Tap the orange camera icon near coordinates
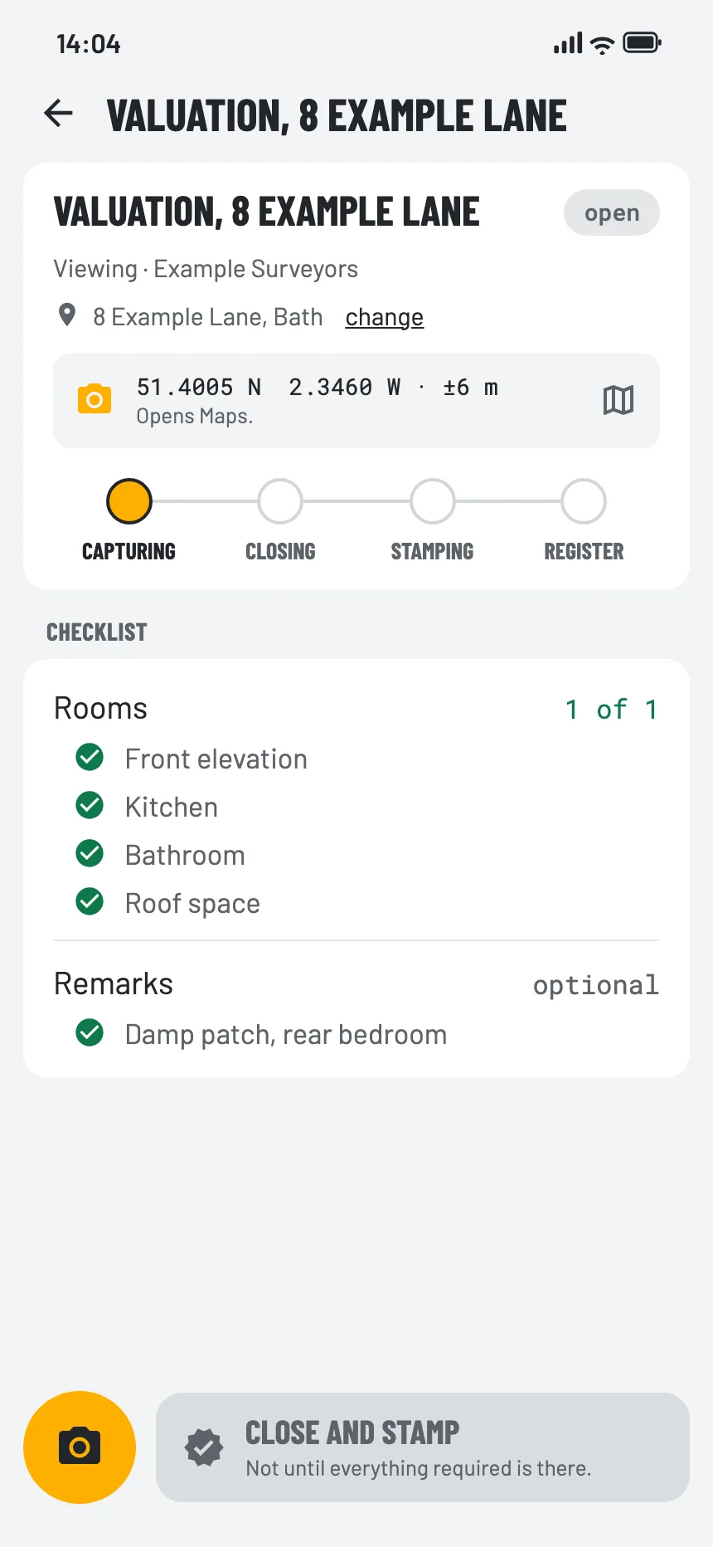713x1547 pixels. click(x=95, y=399)
